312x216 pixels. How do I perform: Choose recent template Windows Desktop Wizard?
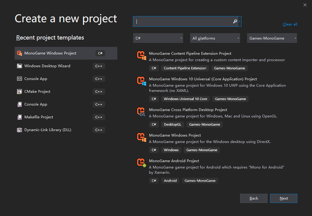66,66
